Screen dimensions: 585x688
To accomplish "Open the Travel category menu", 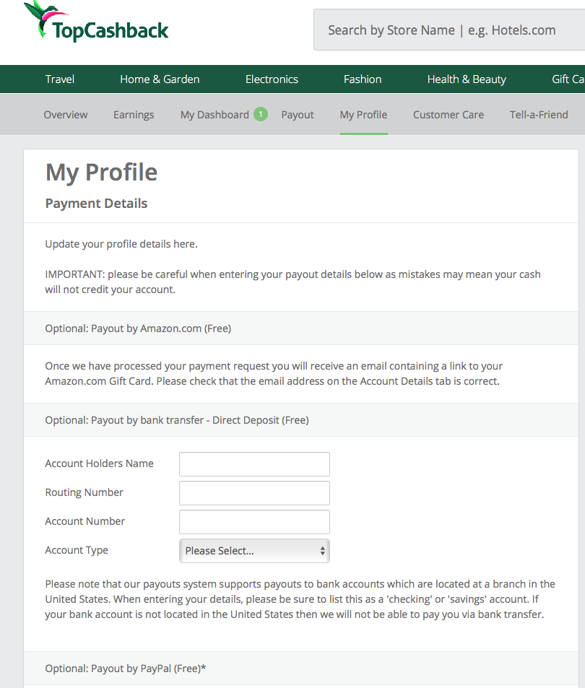I will [x=60, y=79].
